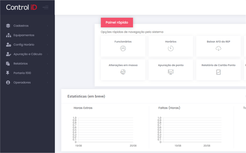
Task: Open the Baixar AFD do REP card
Action: tap(218, 46)
